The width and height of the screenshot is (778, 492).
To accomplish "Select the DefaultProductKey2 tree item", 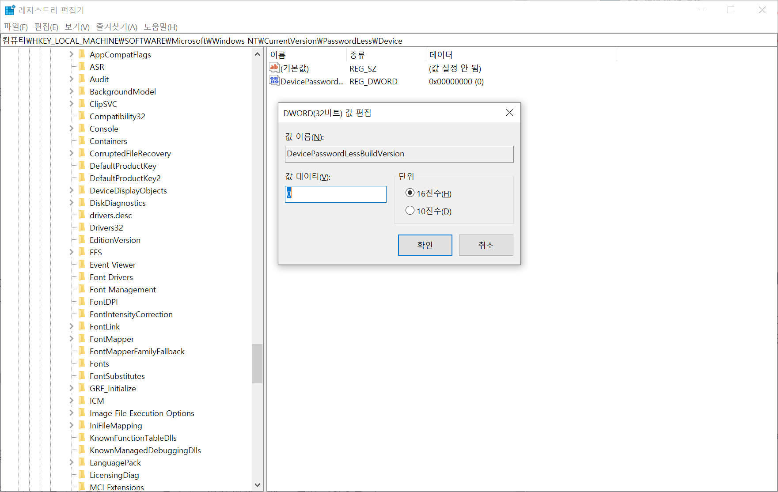I will click(x=125, y=178).
